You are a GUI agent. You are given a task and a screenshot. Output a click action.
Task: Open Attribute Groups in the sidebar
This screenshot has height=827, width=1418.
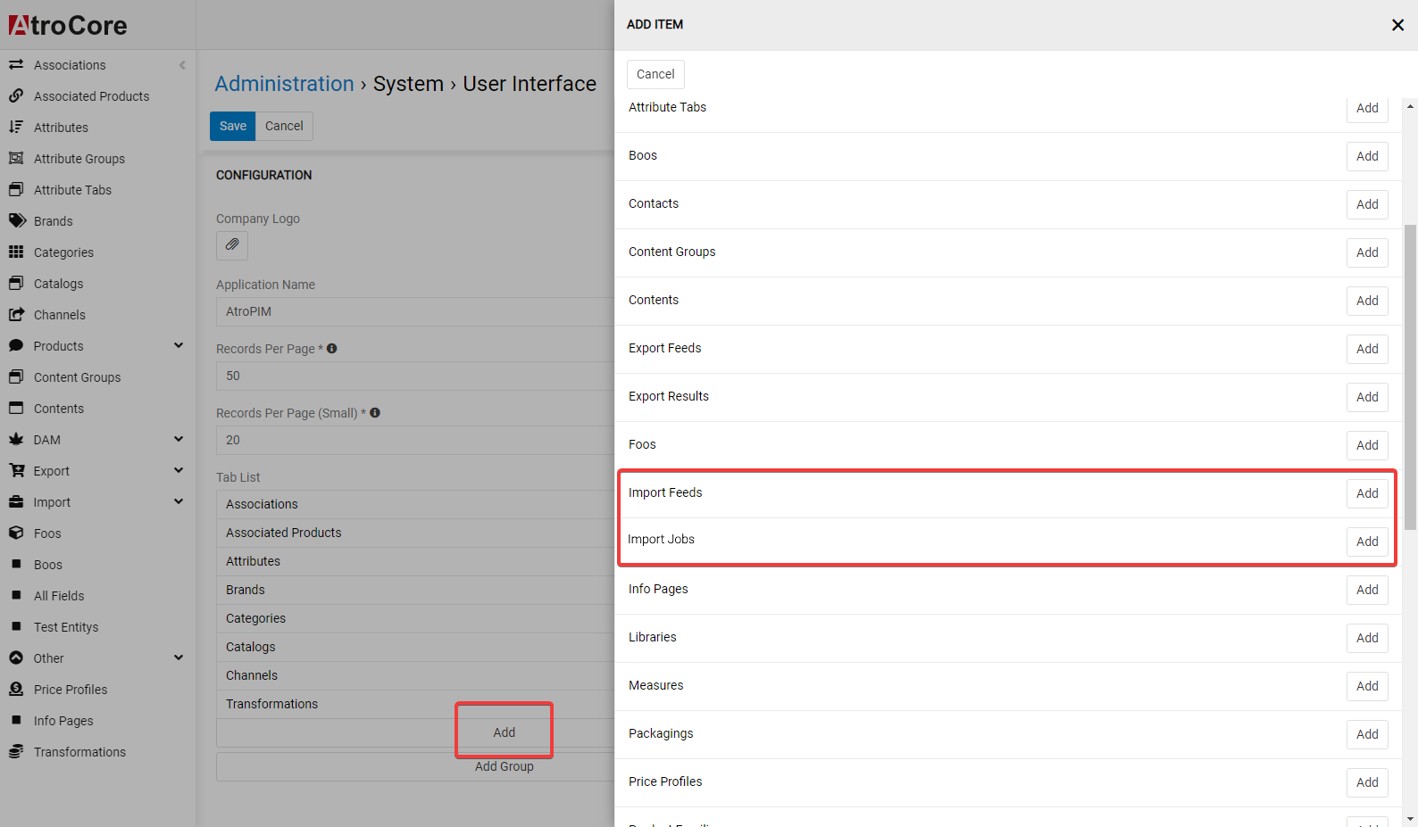pos(79,159)
